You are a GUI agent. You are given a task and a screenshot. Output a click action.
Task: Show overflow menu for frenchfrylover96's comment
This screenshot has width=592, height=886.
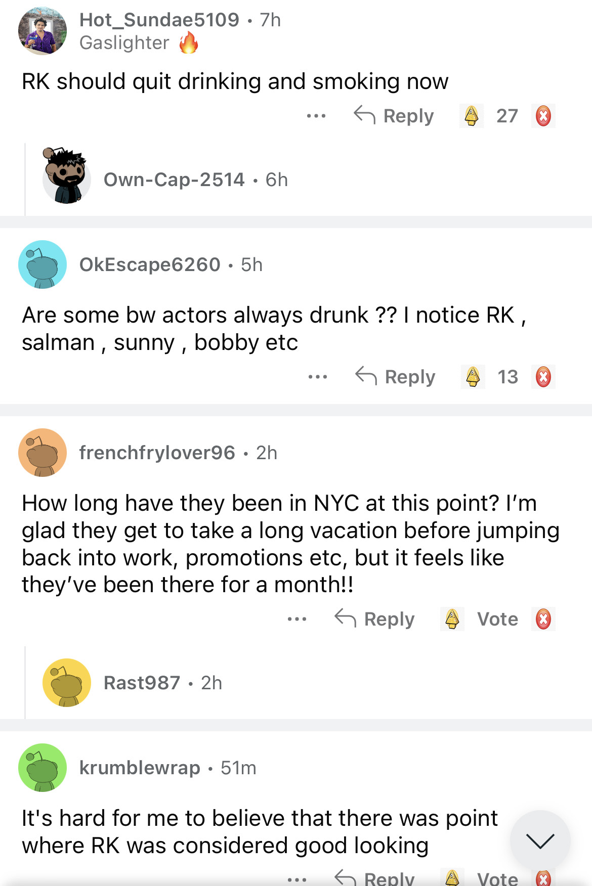pos(297,619)
